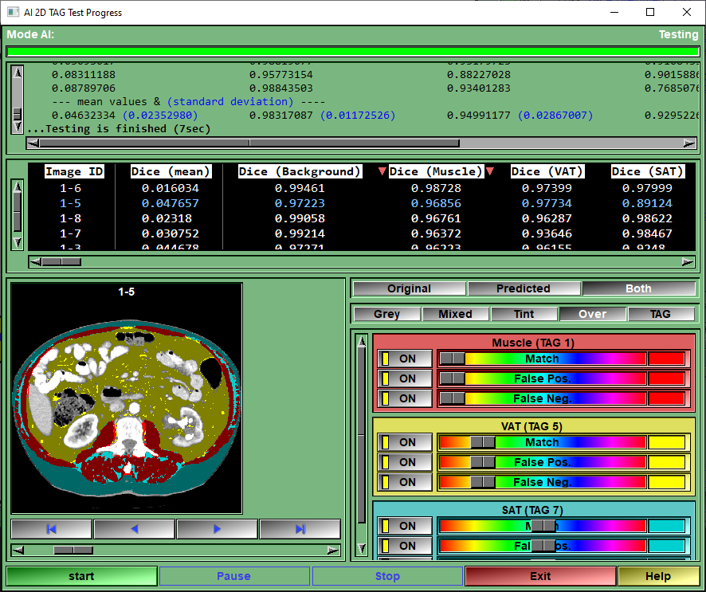Click red sort arrow right of Dice (Muscle)
This screenshot has height=592, width=706.
click(490, 171)
